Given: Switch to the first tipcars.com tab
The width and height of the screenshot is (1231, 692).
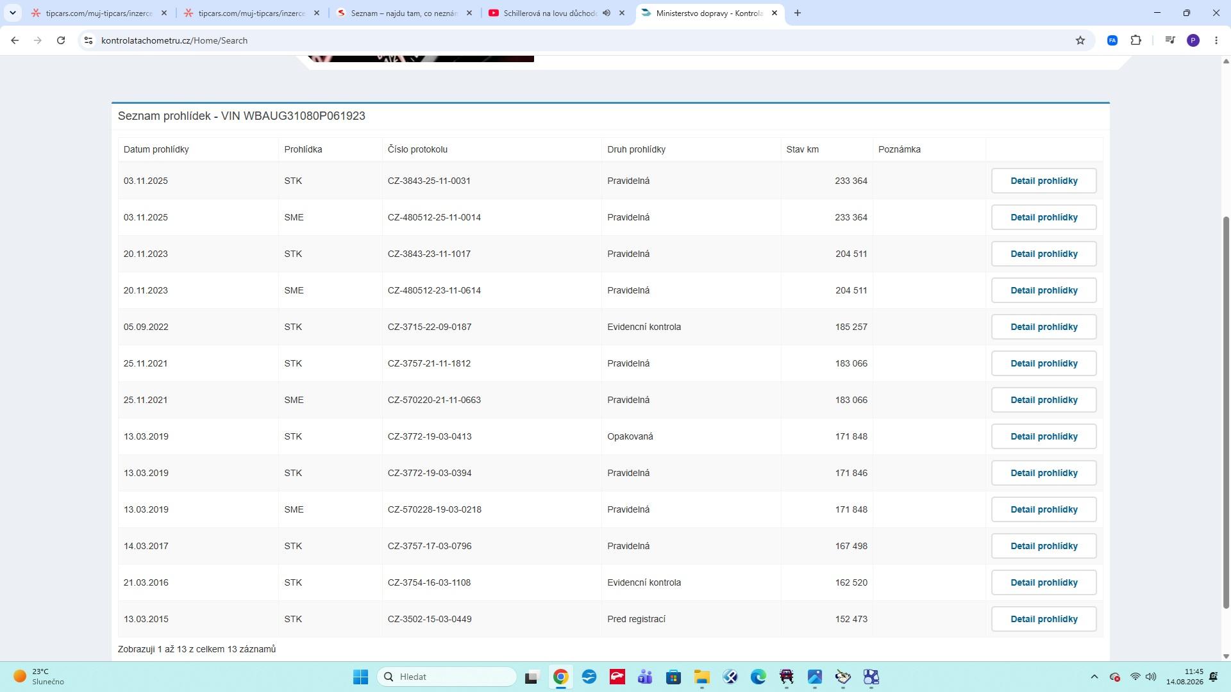Looking at the screenshot, I should (x=98, y=13).
